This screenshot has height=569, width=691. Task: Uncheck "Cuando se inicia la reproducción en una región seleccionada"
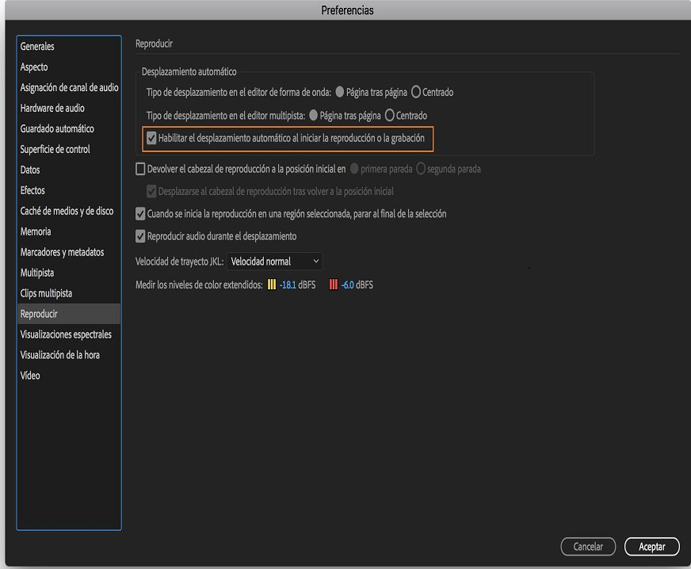[140, 213]
